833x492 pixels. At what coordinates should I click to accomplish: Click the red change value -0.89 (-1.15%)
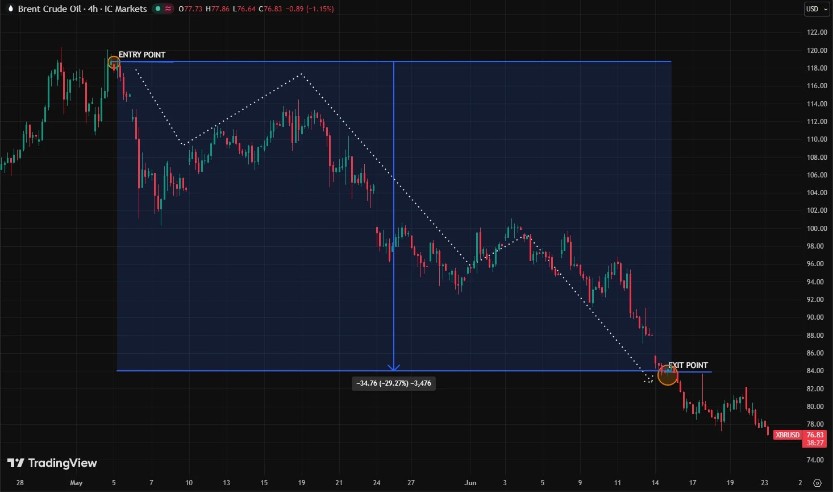(x=309, y=9)
